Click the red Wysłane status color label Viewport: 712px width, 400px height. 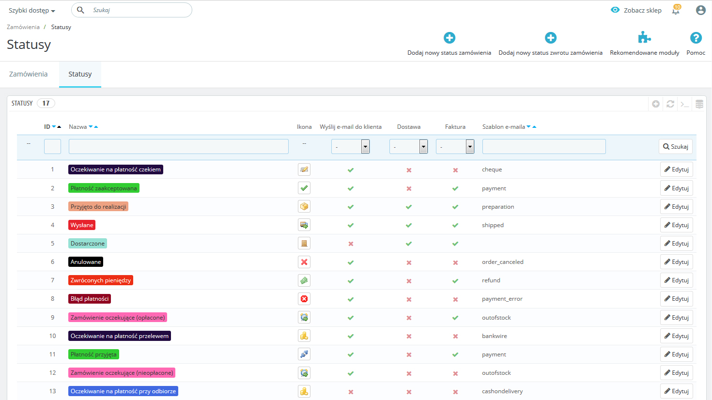click(x=82, y=225)
